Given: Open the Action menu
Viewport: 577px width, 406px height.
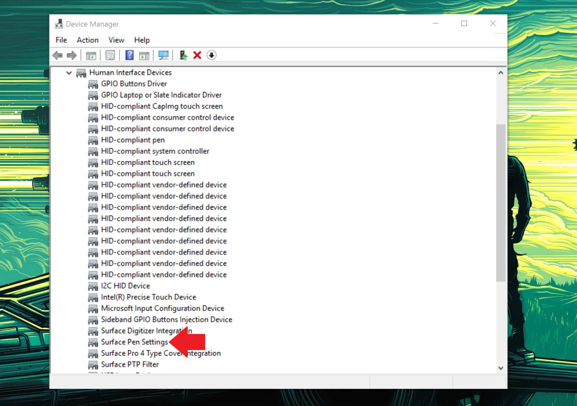Looking at the screenshot, I should (88, 40).
